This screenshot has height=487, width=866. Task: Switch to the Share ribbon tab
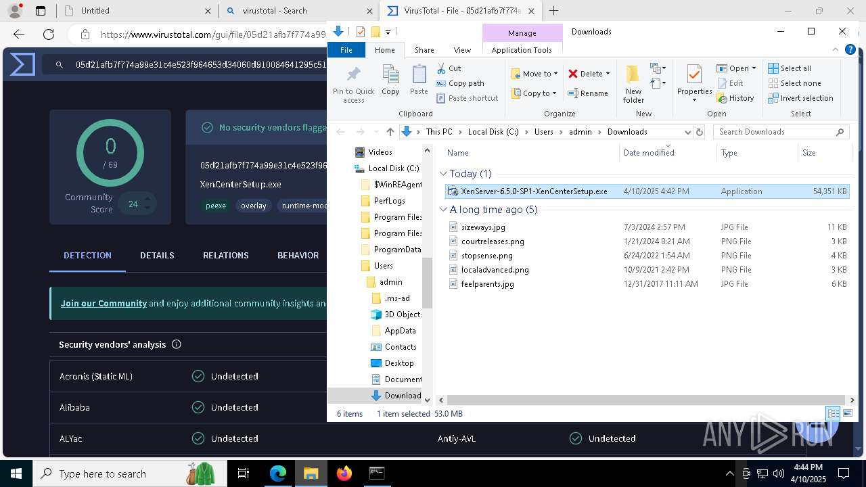424,50
